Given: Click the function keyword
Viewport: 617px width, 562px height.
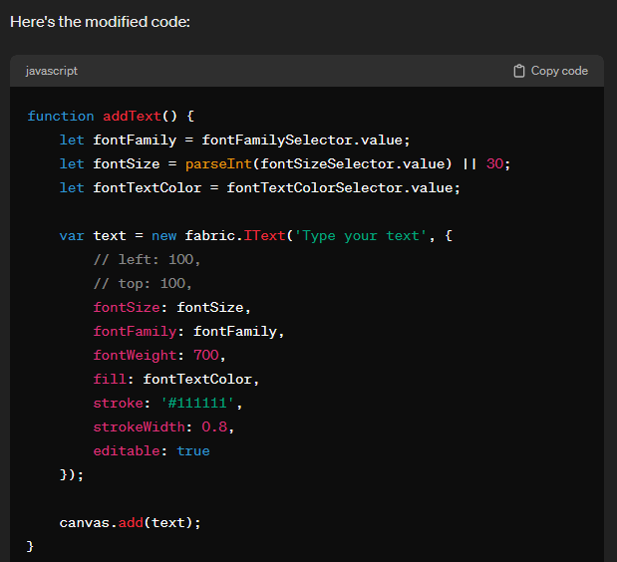Looking at the screenshot, I should pyautogui.click(x=61, y=116).
